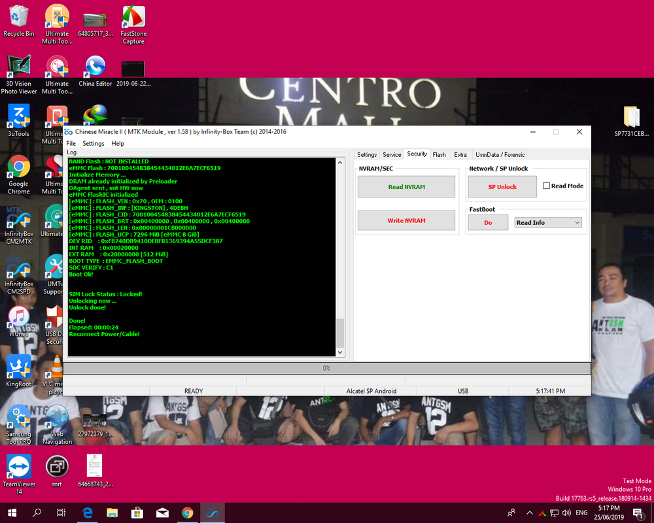
Task: Click the log scrollbar down arrow
Action: tap(340, 352)
